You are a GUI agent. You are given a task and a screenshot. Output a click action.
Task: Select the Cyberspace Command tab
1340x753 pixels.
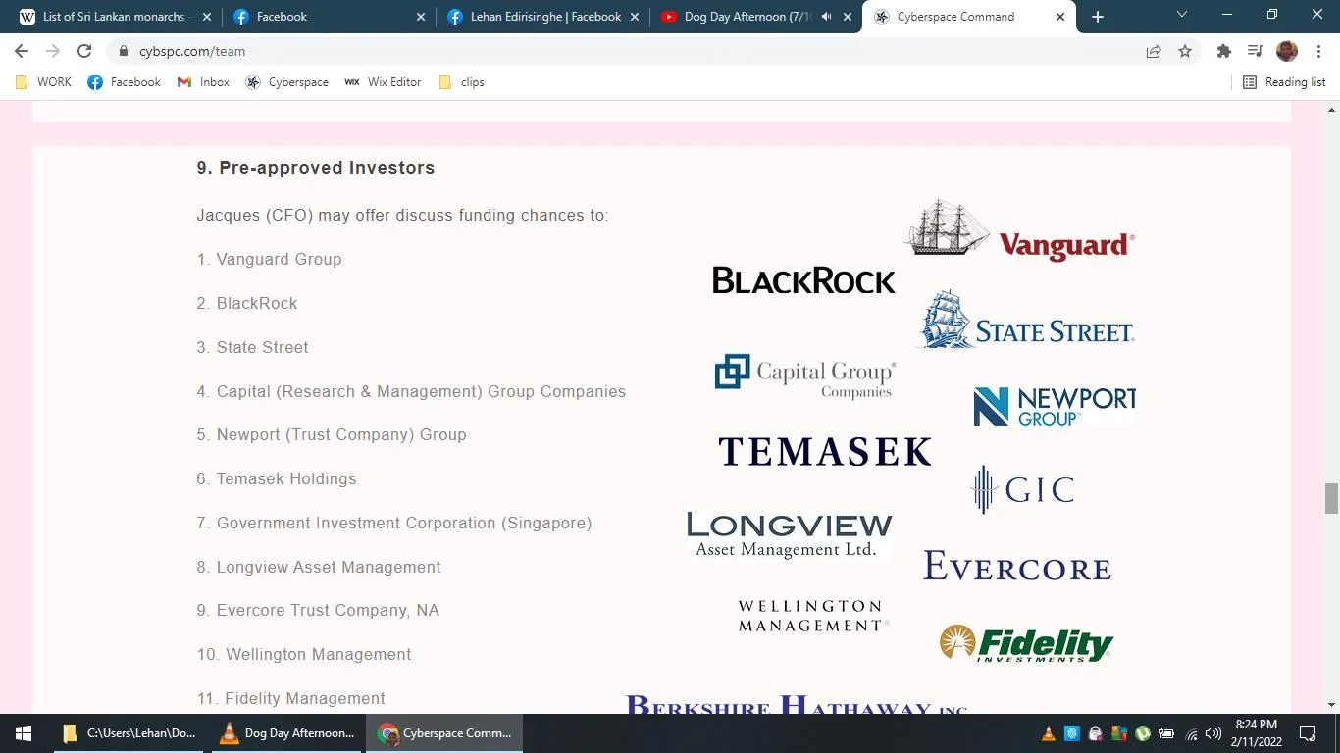coord(969,17)
